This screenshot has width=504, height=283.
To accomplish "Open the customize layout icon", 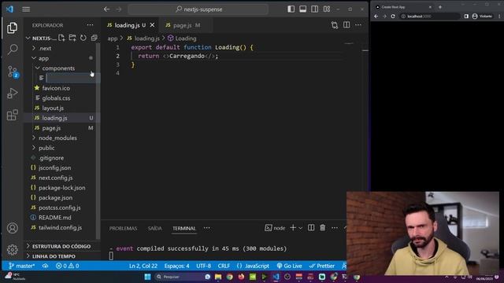I will pos(327,9).
